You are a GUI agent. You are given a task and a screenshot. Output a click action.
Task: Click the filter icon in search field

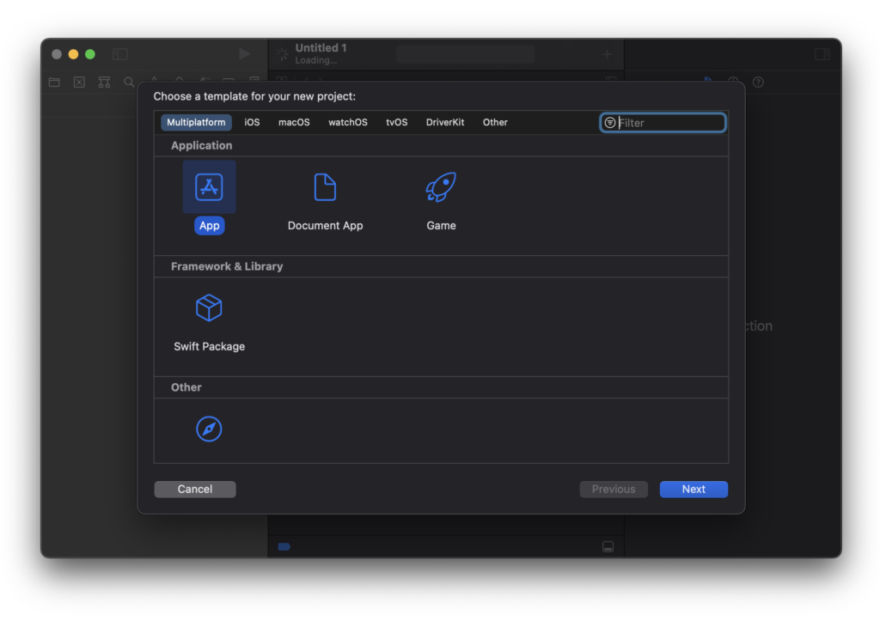tap(610, 123)
